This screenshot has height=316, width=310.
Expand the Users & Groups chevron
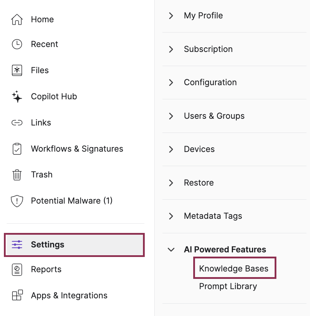(171, 116)
